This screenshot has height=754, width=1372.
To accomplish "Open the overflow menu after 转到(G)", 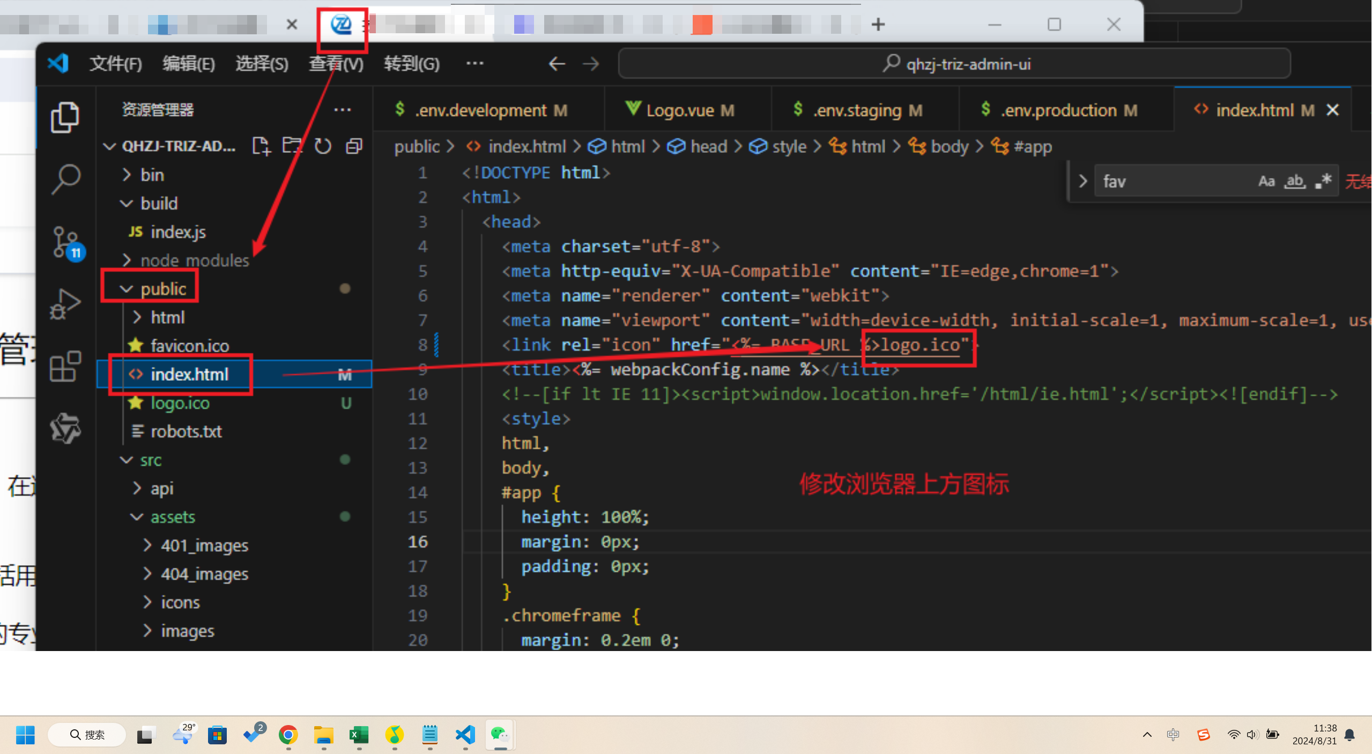I will [475, 63].
